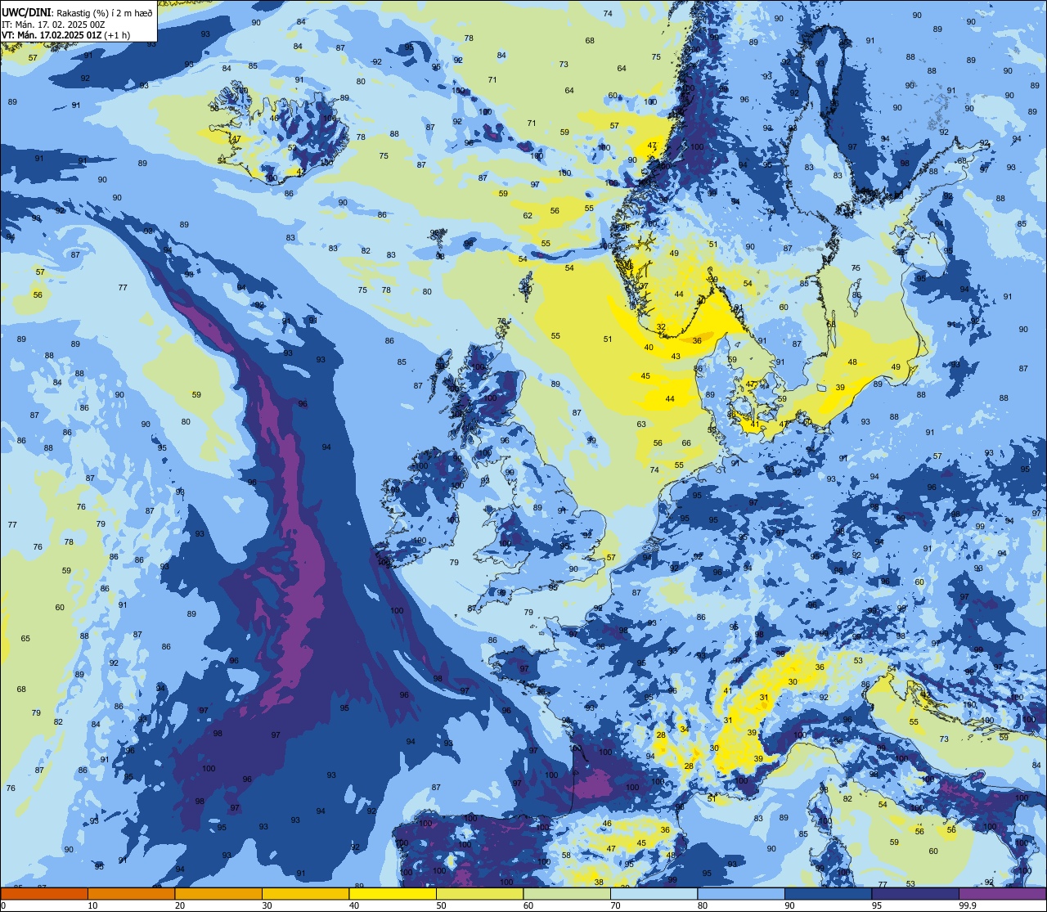Click the 80–90 medium blue legend swatch
The width and height of the screenshot is (1047, 912).
(x=741, y=893)
